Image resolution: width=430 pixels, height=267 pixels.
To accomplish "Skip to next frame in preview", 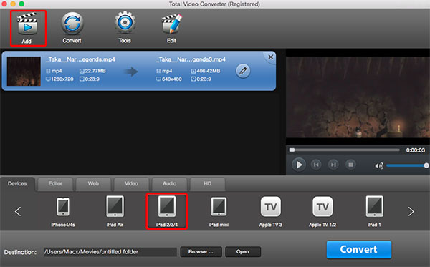I will coord(333,165).
